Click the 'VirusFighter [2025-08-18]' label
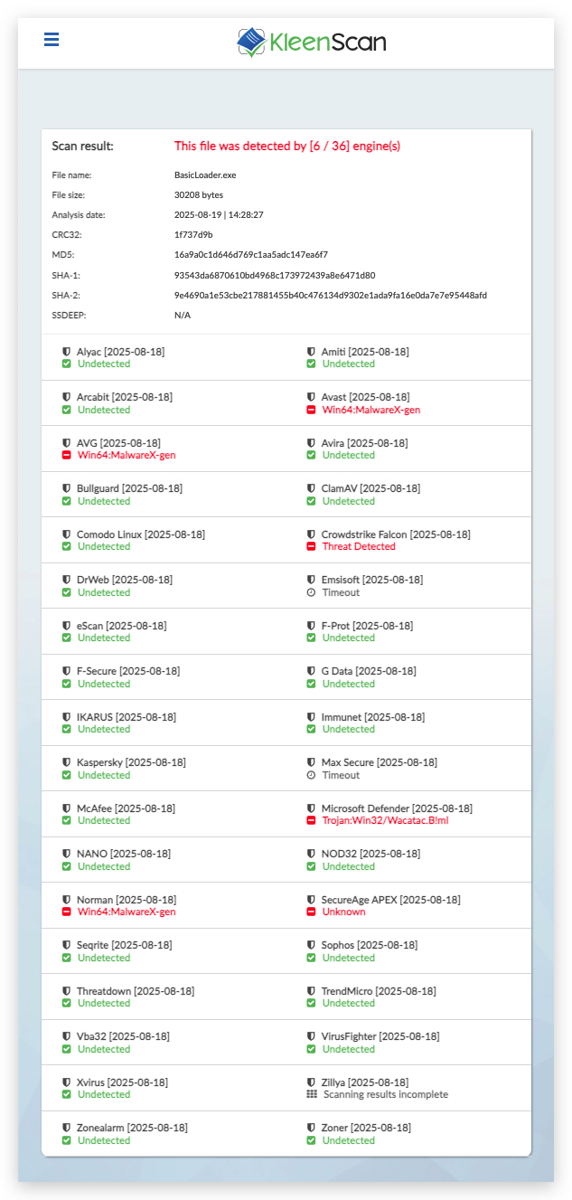Screen dimensions: 572x1200 pos(380,1036)
